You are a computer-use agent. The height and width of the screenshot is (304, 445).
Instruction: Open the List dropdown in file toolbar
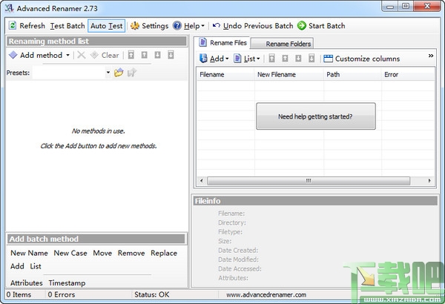pos(247,59)
